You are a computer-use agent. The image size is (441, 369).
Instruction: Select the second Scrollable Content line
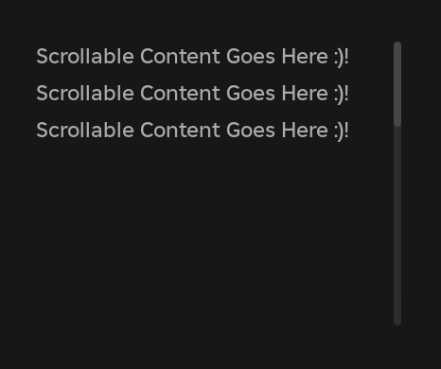[x=192, y=94]
